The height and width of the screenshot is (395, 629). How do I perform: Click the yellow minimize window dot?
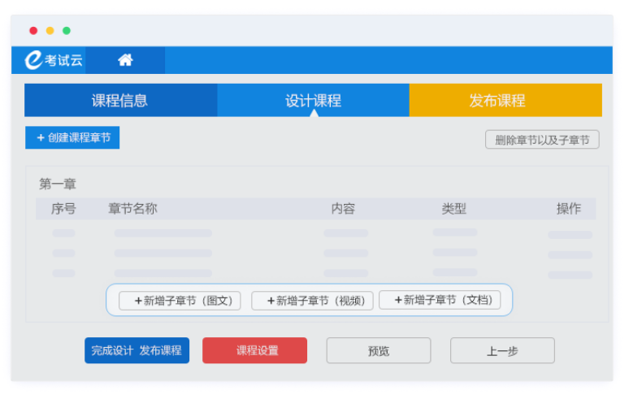click(x=50, y=31)
